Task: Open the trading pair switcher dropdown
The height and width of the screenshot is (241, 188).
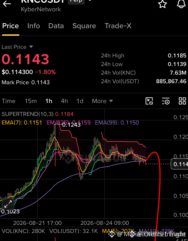Action: click(90, 1)
